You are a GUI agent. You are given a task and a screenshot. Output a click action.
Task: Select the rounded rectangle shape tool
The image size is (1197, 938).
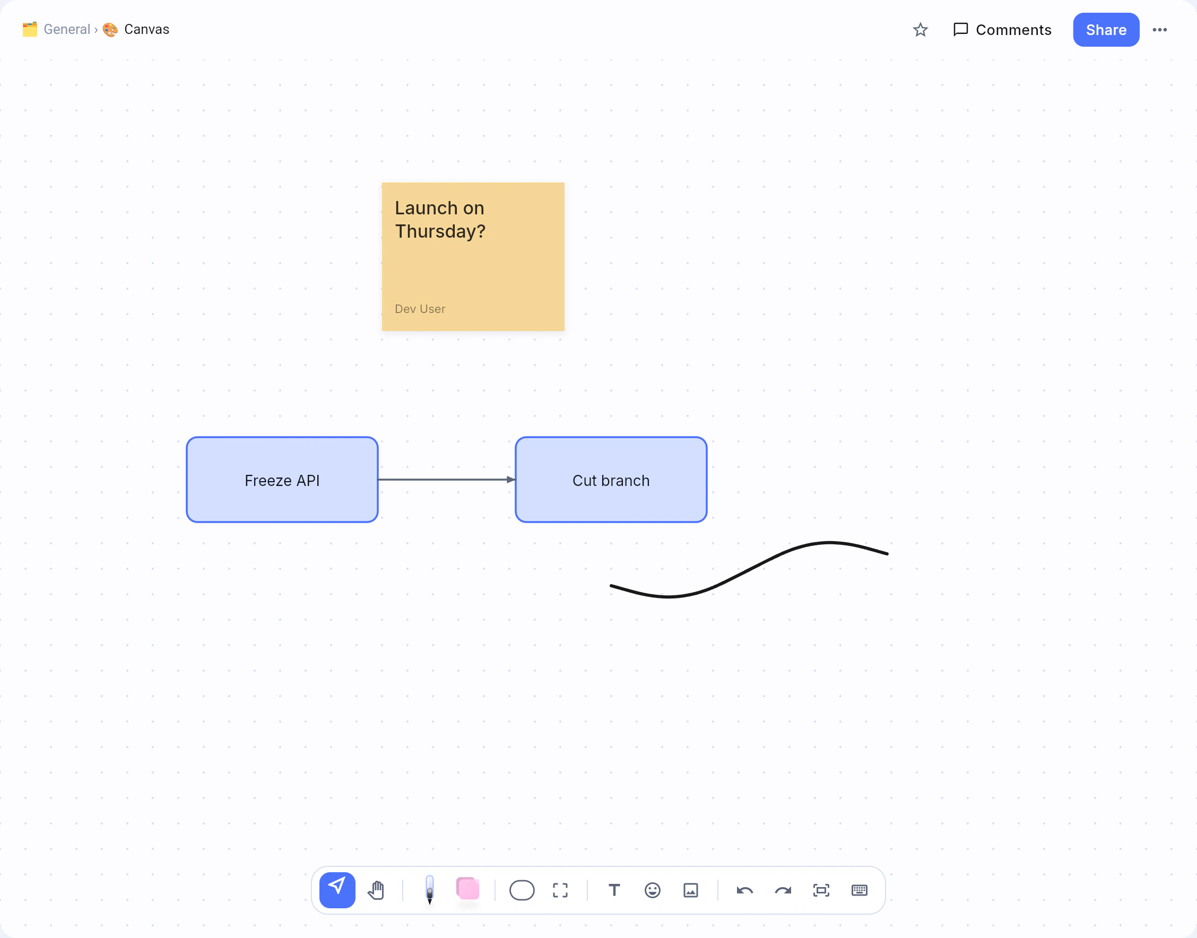point(522,890)
